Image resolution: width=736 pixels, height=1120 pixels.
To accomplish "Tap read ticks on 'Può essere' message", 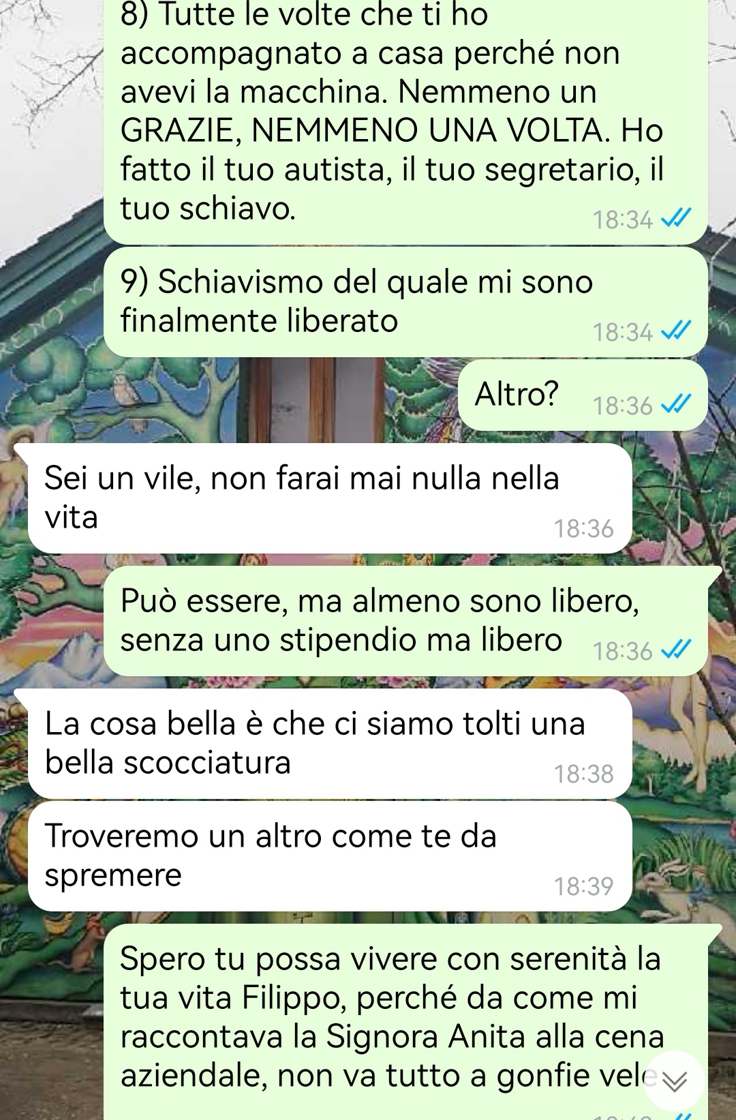I will [x=676, y=651].
